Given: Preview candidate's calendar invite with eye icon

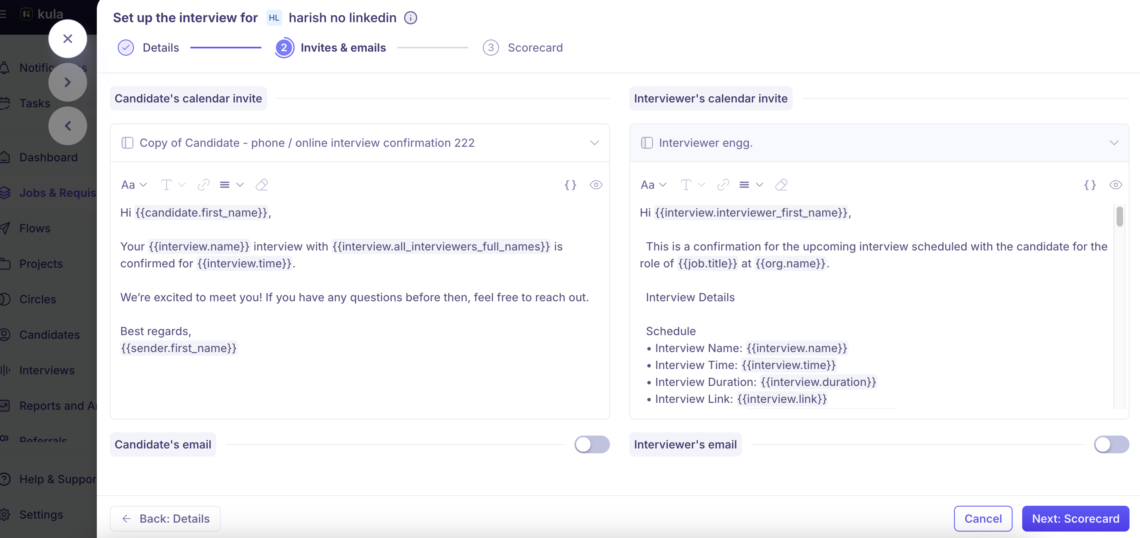Looking at the screenshot, I should pos(596,185).
